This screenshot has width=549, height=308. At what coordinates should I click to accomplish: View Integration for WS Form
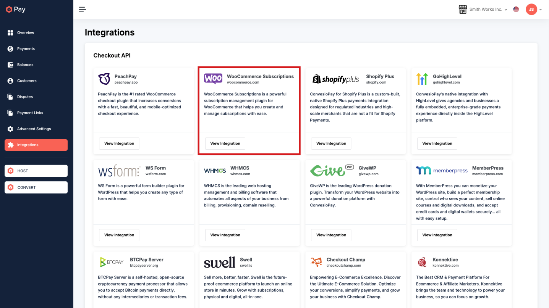pyautogui.click(x=119, y=235)
